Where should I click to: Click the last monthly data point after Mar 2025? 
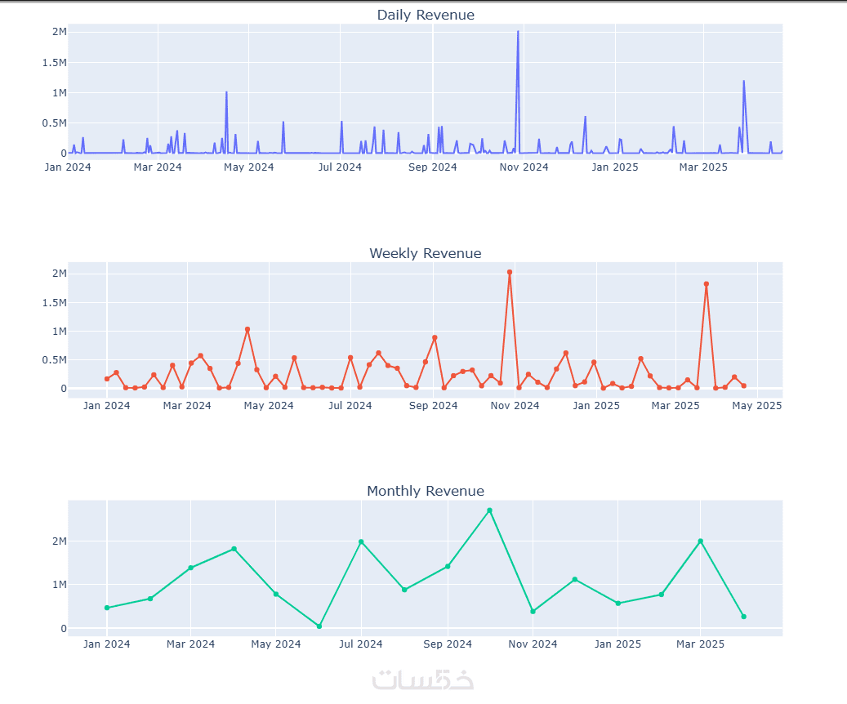point(744,617)
